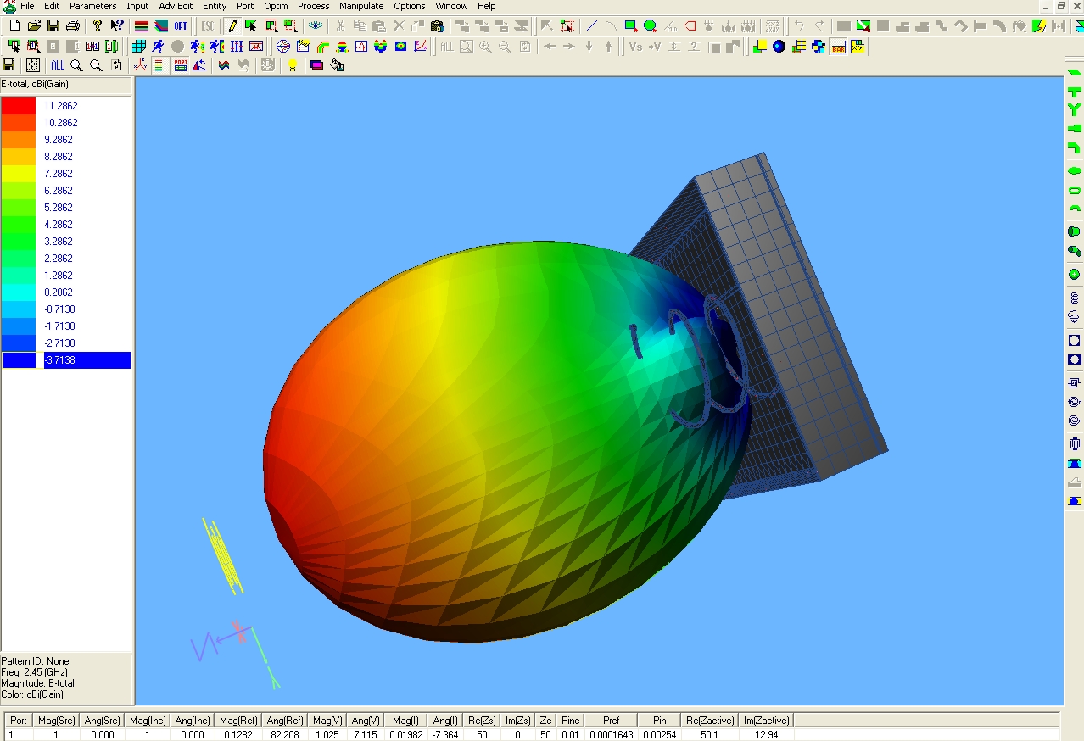Click the blue sphere icon in toolbar
The height and width of the screenshot is (741, 1084).
click(779, 47)
